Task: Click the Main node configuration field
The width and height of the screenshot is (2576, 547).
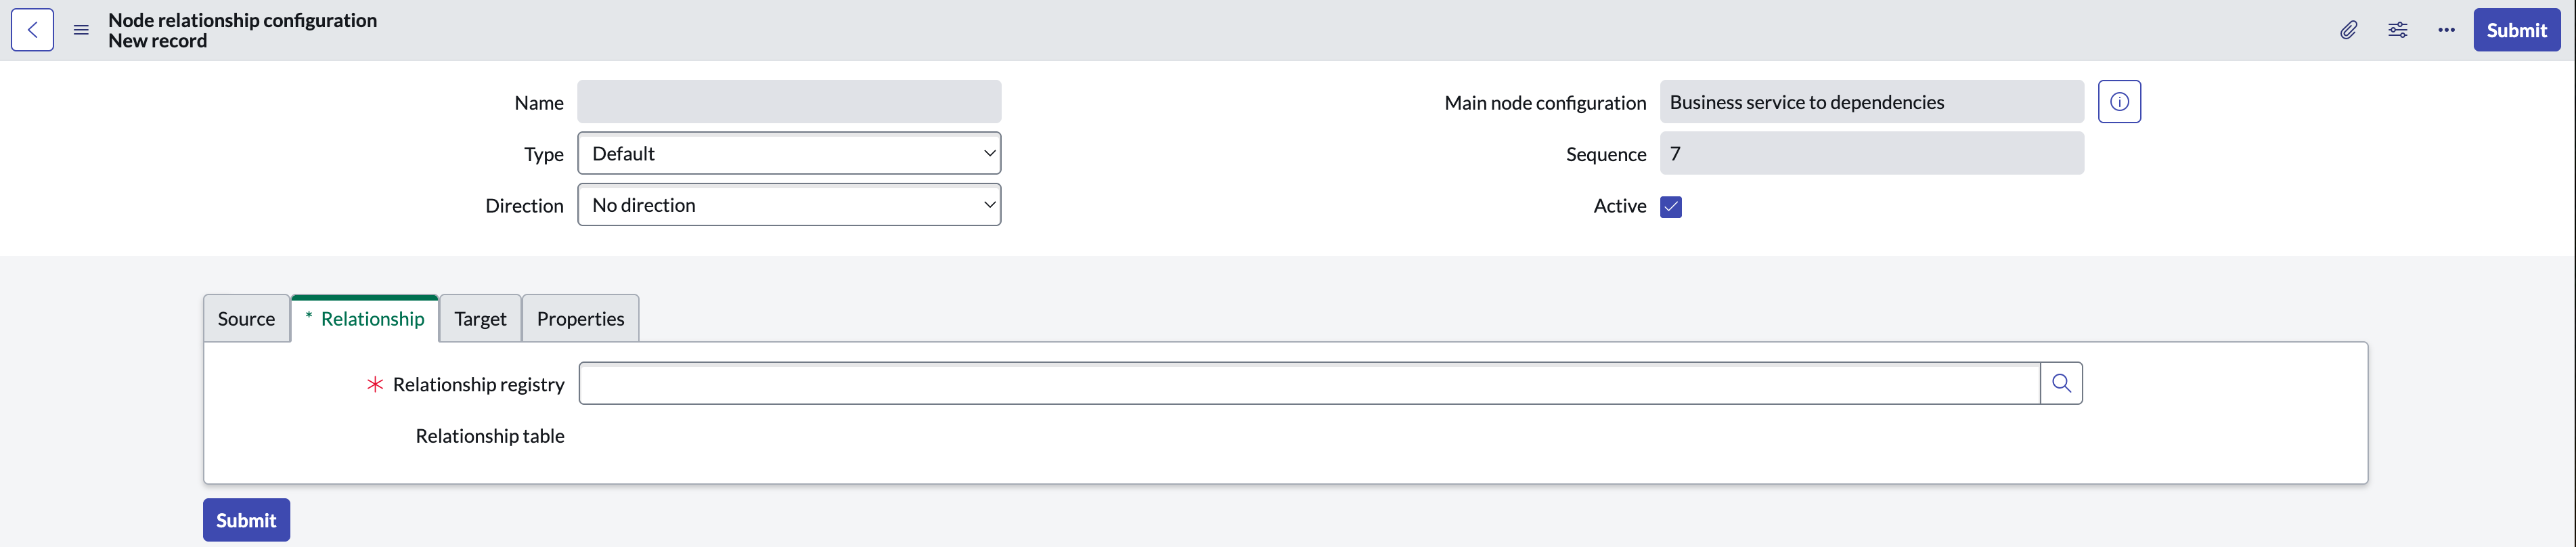Action: pos(1872,102)
